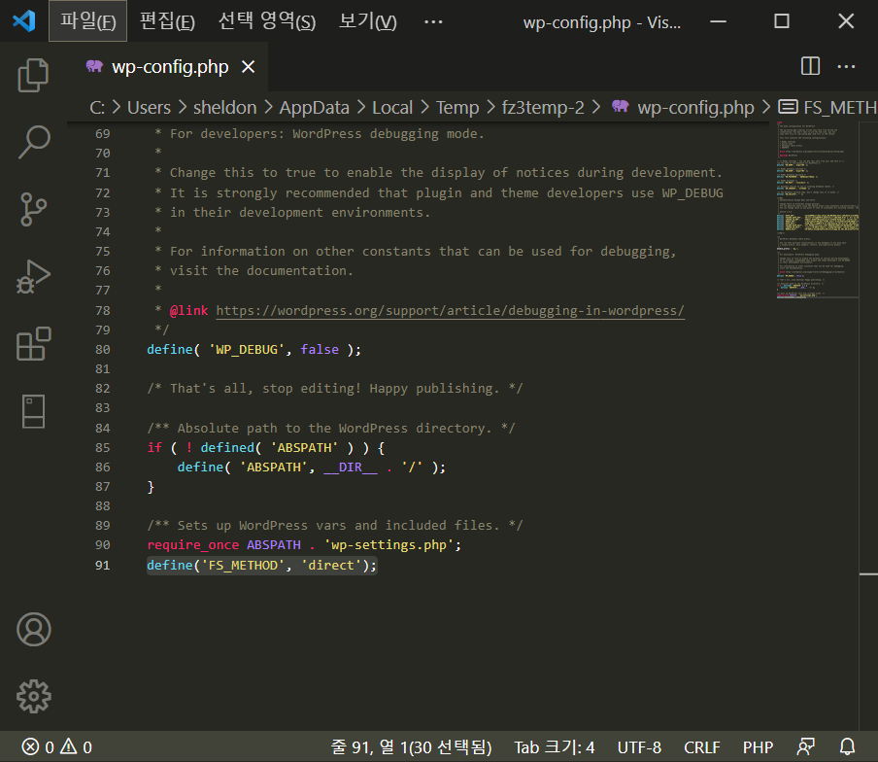Open the 선택 영역(S) menu
Viewport: 878px width, 762px height.
point(266,21)
